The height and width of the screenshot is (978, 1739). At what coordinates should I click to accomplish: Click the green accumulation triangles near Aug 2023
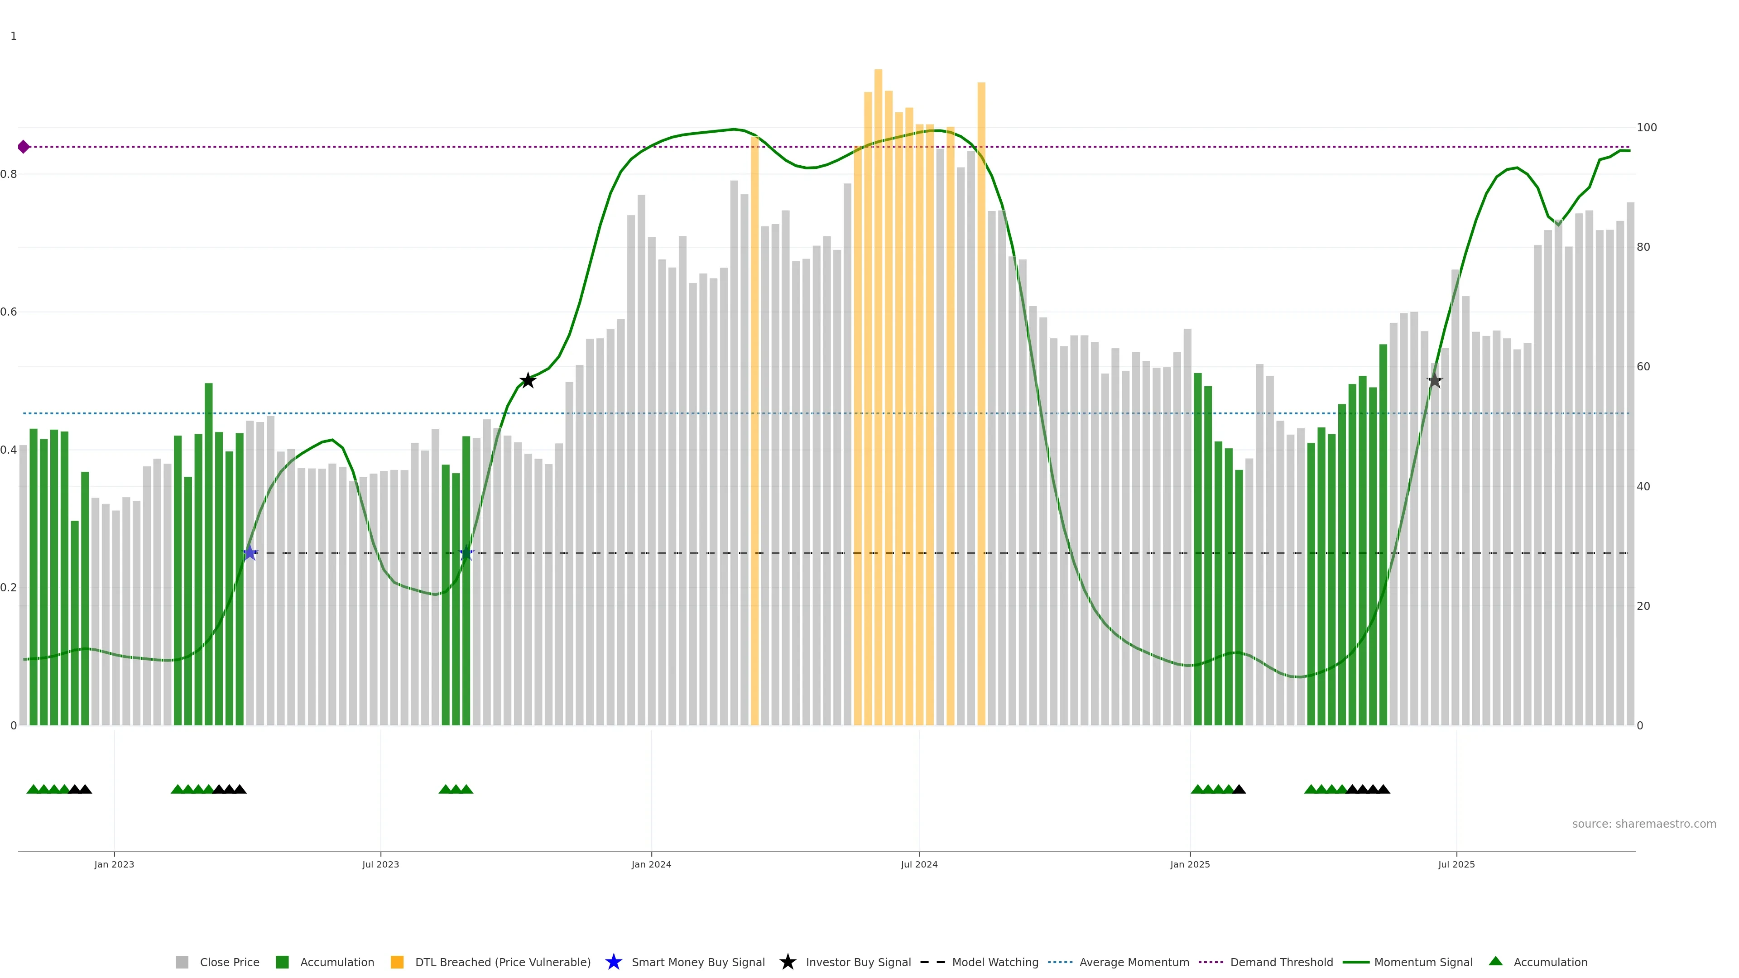click(456, 789)
